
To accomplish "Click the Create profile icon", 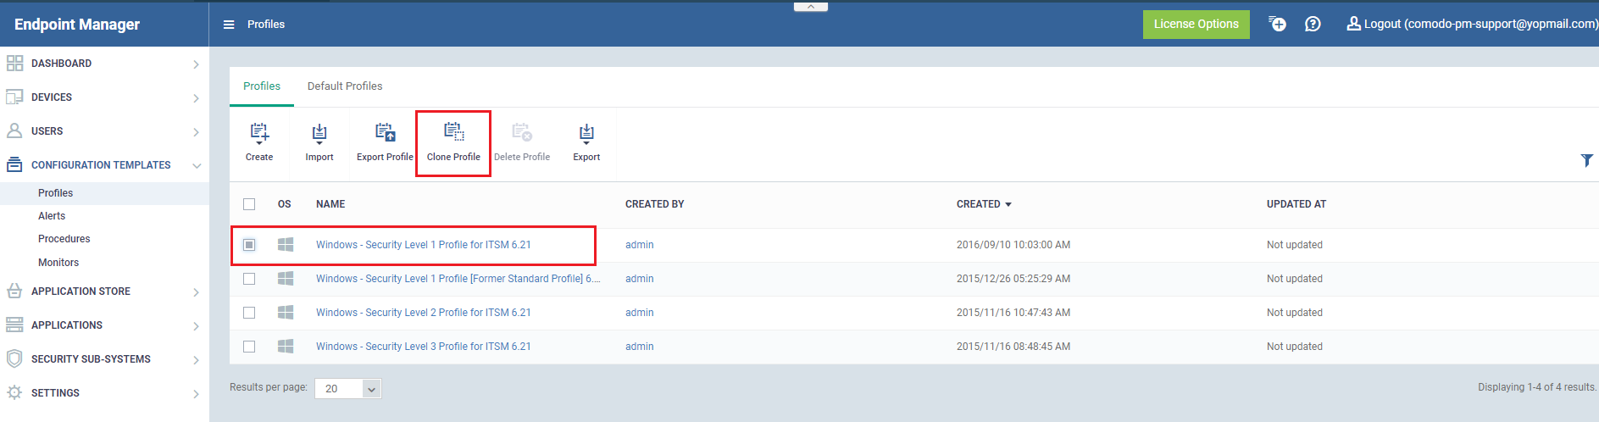I will (259, 133).
